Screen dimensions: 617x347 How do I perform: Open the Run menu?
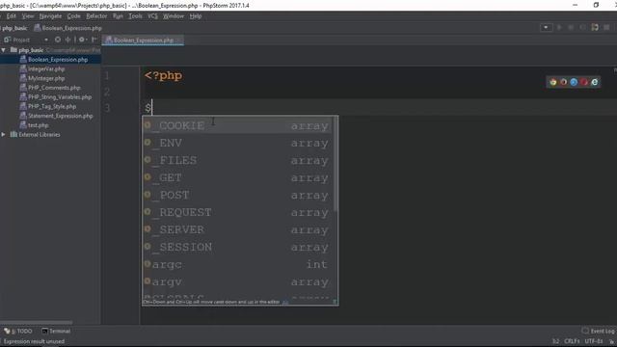pos(118,16)
